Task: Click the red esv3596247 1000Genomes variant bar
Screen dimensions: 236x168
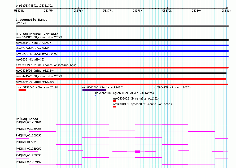Action: [122, 68]
